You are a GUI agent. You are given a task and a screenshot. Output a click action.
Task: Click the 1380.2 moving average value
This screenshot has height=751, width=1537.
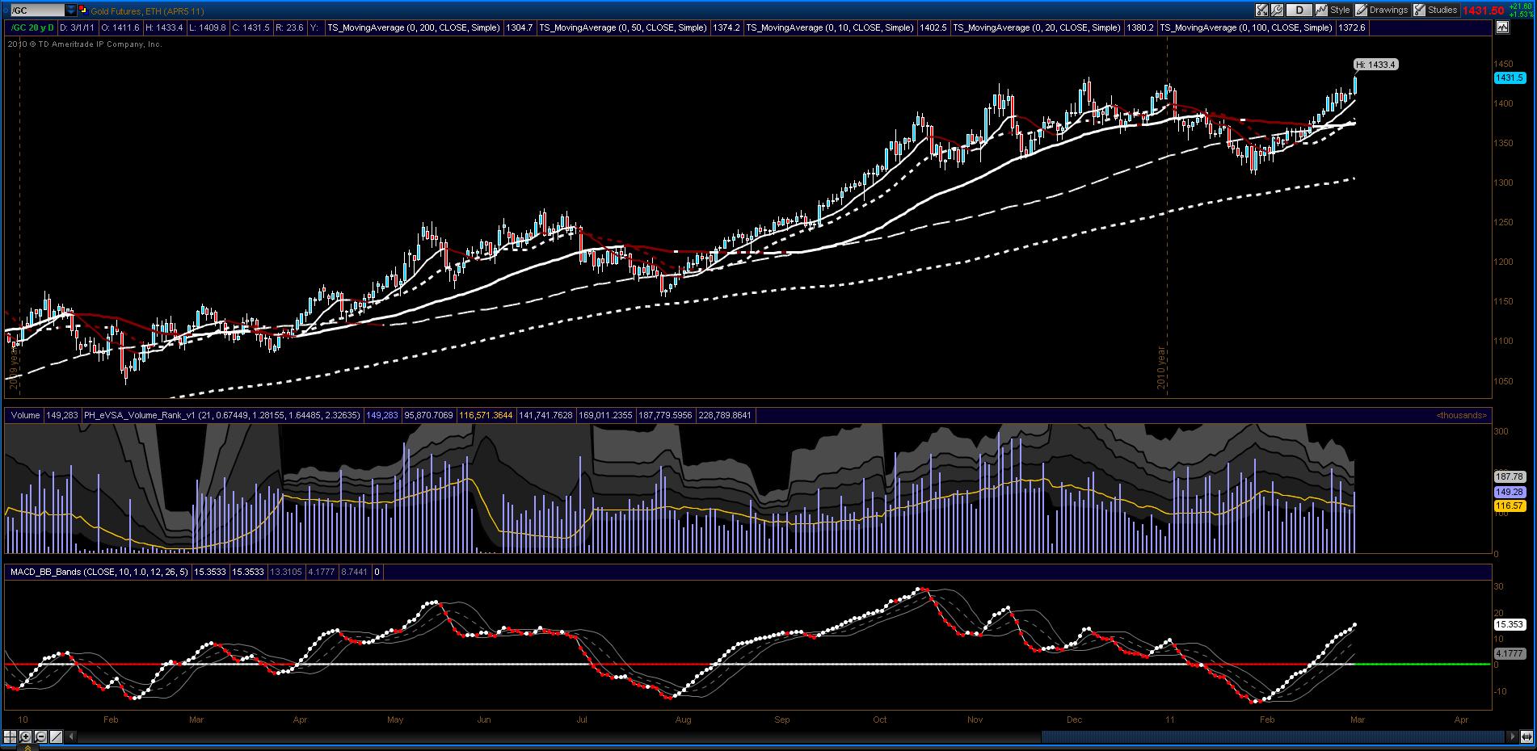click(x=1139, y=27)
